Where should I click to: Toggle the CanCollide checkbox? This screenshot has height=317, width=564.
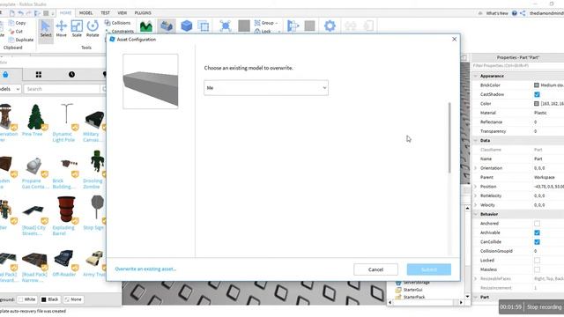pos(537,242)
